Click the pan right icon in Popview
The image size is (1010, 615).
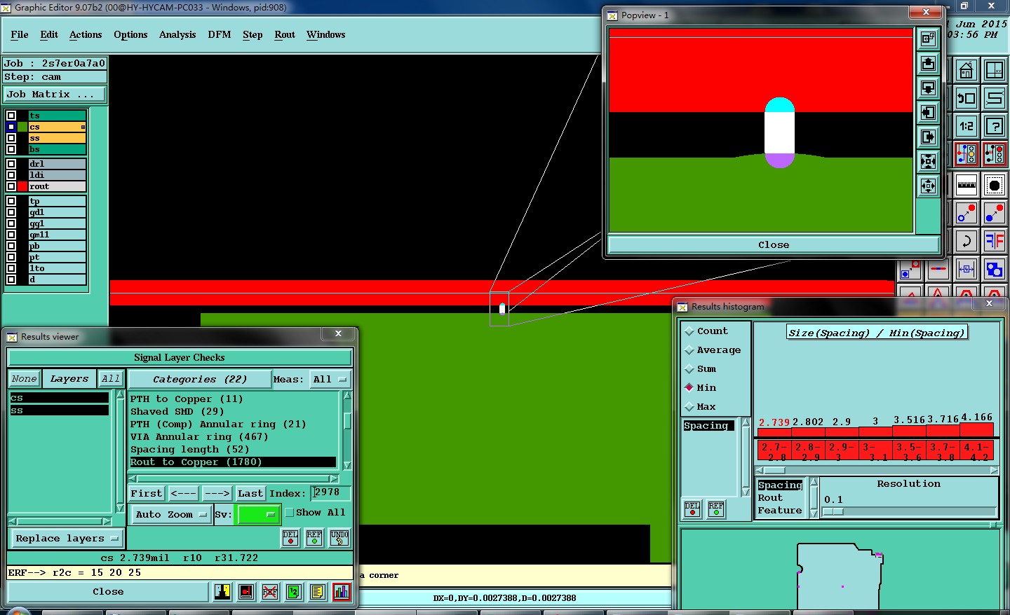point(928,137)
